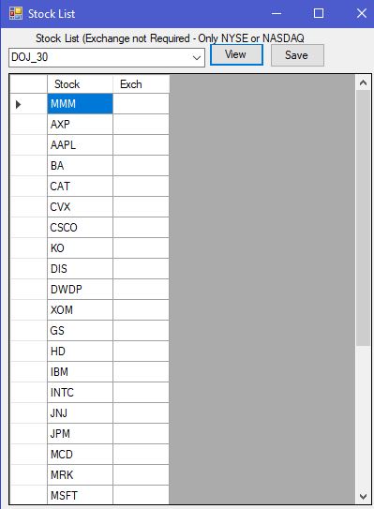374x509 pixels.
Task: Click the View button
Action: click(x=236, y=54)
